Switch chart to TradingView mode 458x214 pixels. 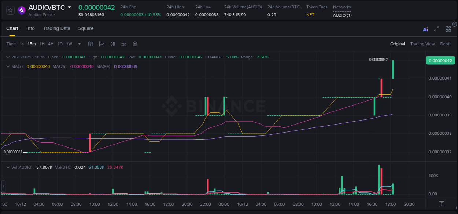pos(422,43)
